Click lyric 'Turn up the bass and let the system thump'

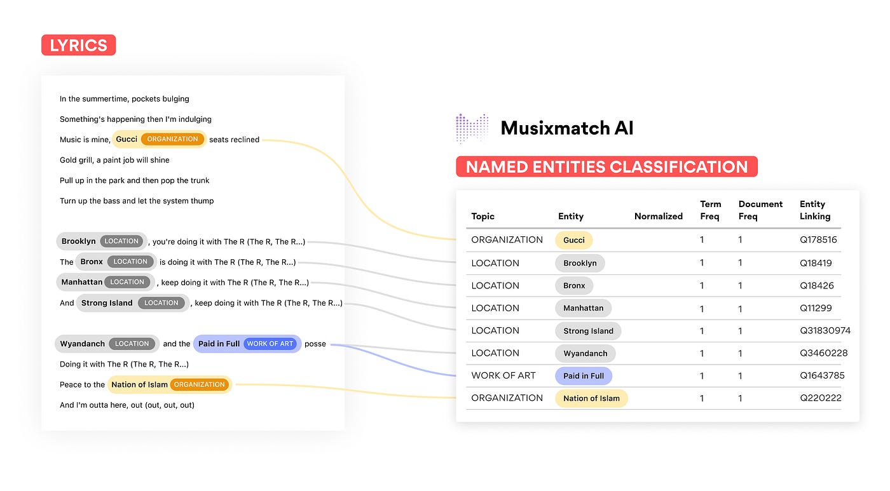[137, 201]
